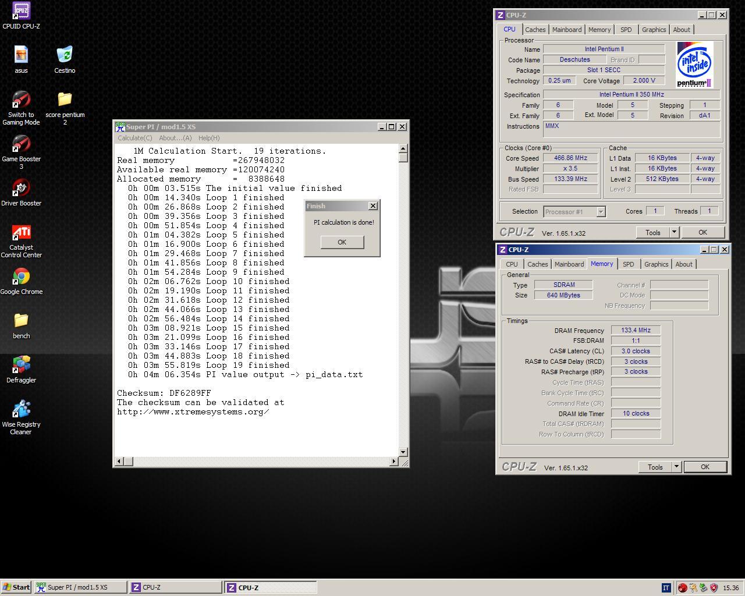Click the red shield security alert tray icon
This screenshot has width=745, height=596.
(714, 588)
